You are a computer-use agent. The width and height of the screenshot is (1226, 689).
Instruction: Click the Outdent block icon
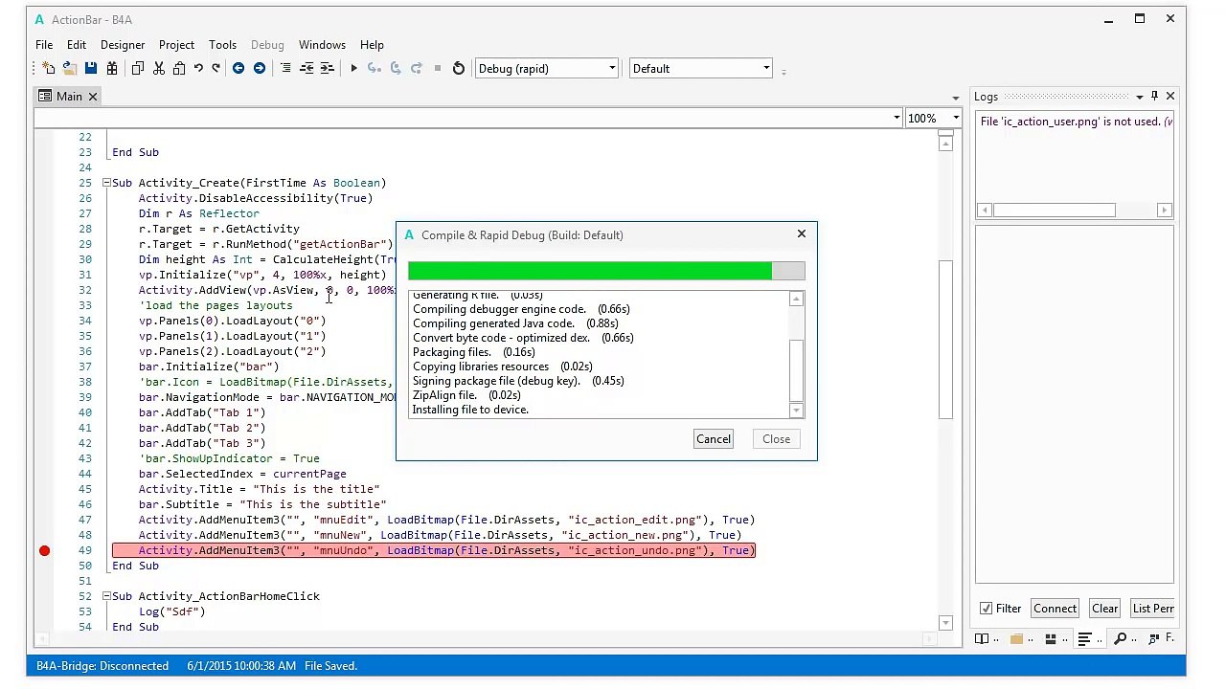click(x=306, y=68)
